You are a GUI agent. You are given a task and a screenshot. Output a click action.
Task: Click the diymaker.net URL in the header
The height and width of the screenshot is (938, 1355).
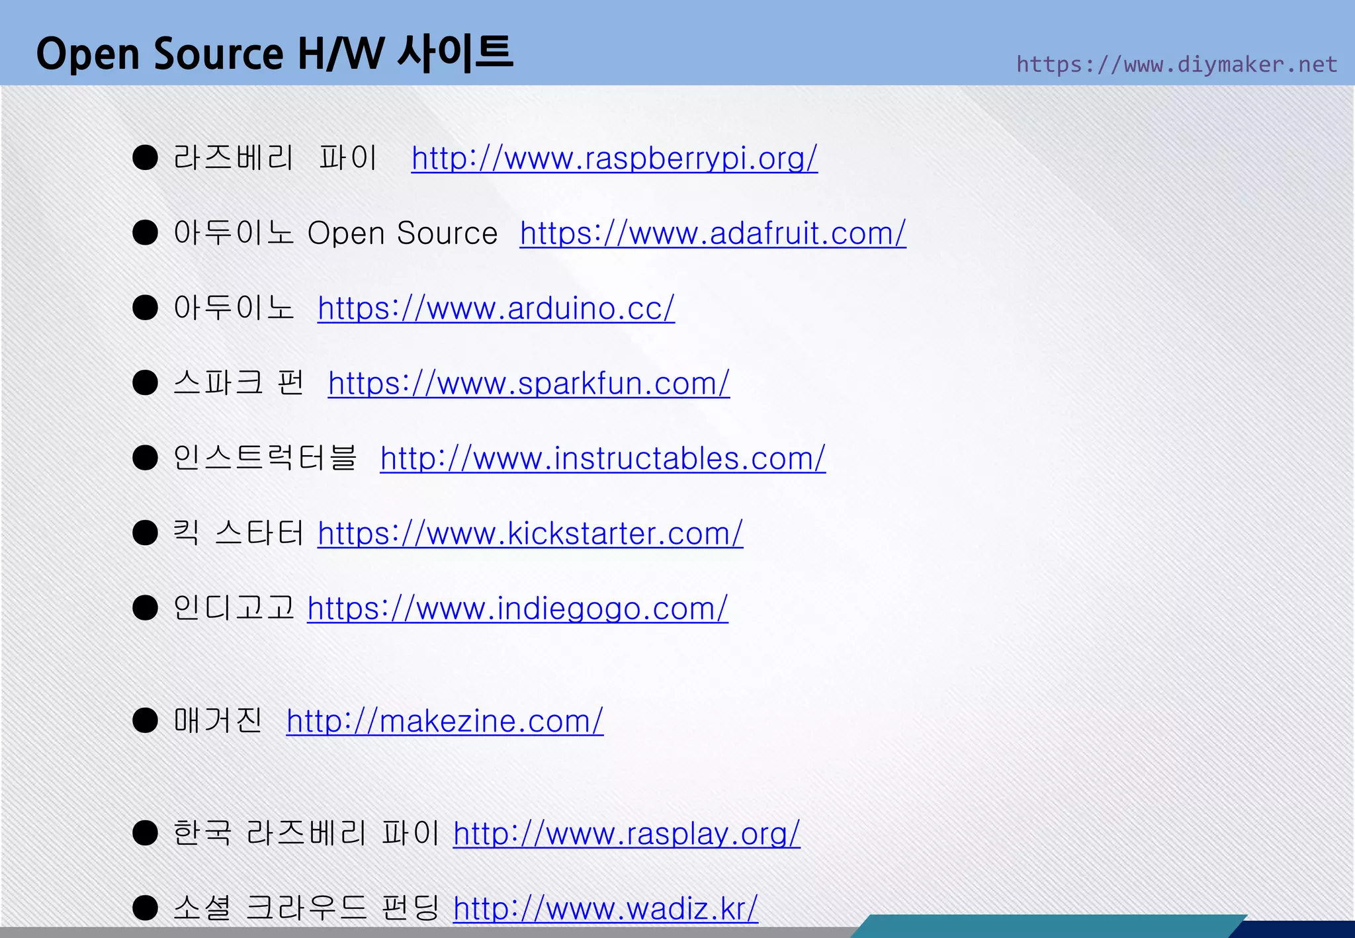pos(1176,64)
